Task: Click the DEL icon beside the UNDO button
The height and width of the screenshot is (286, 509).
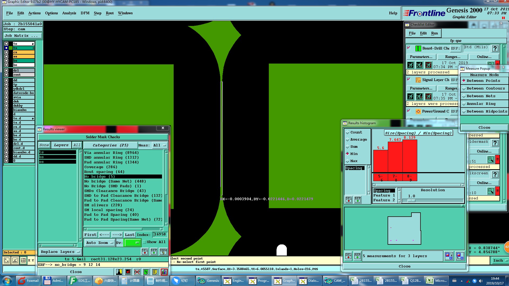Action: (x=145, y=251)
